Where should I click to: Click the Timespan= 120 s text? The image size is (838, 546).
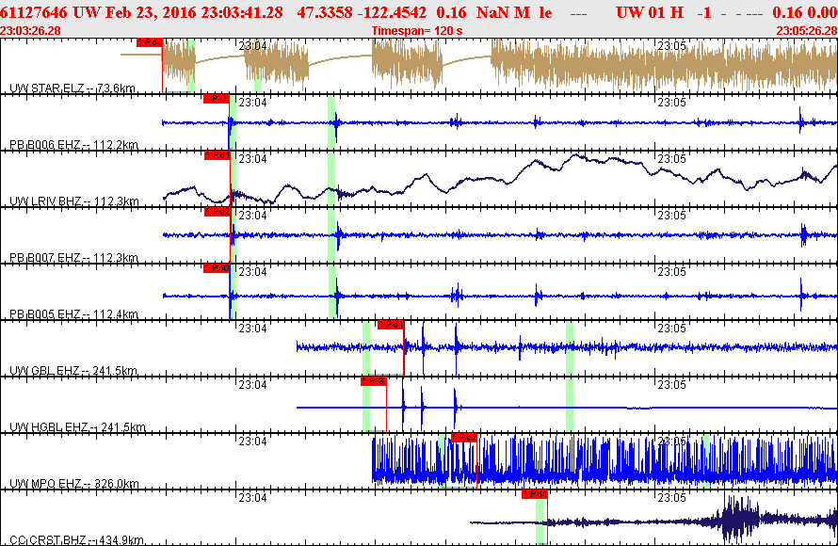coord(417,31)
